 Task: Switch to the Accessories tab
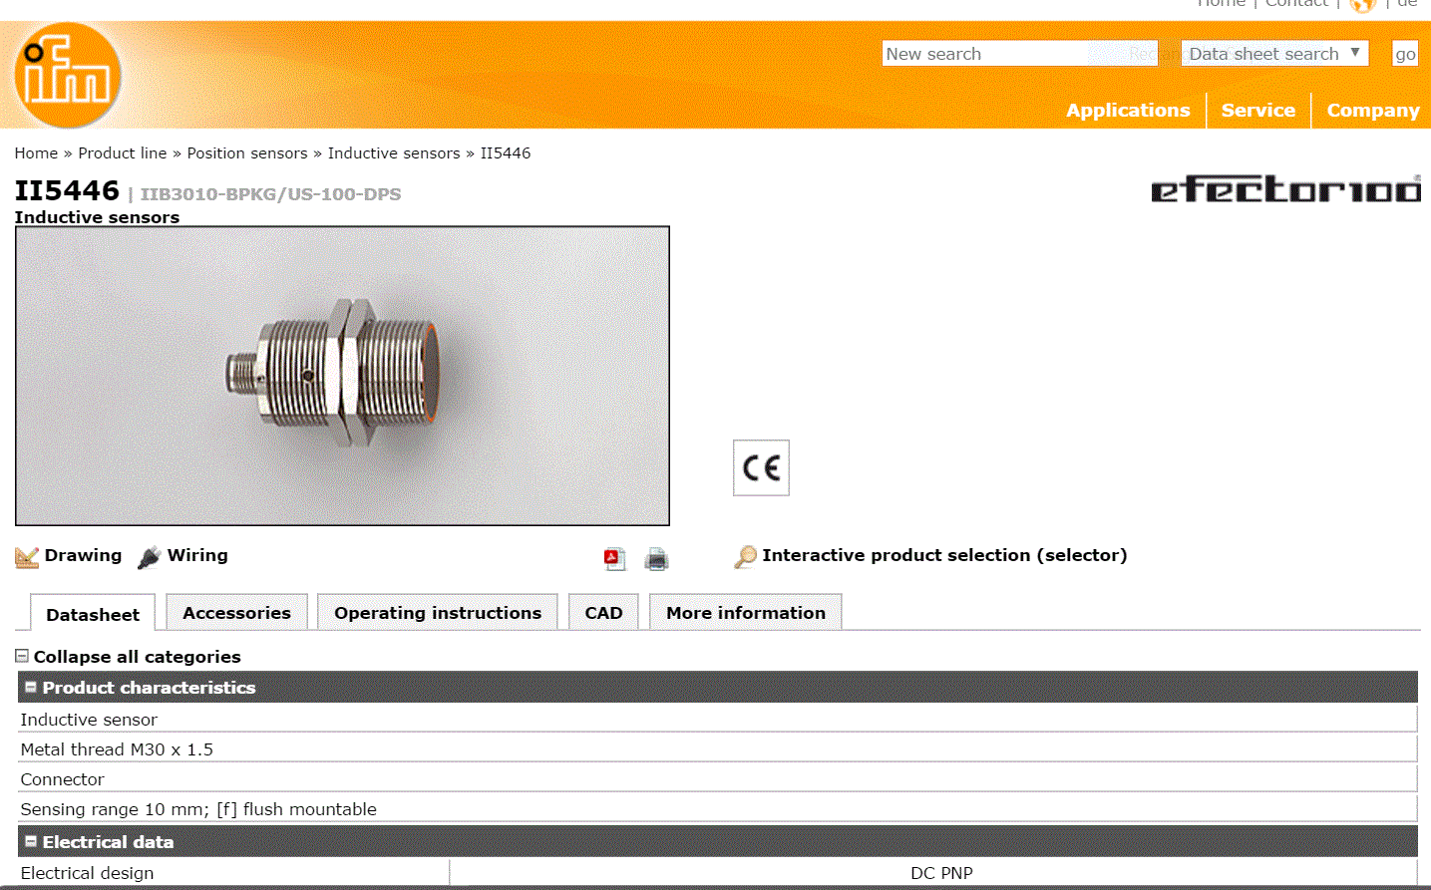point(236,612)
